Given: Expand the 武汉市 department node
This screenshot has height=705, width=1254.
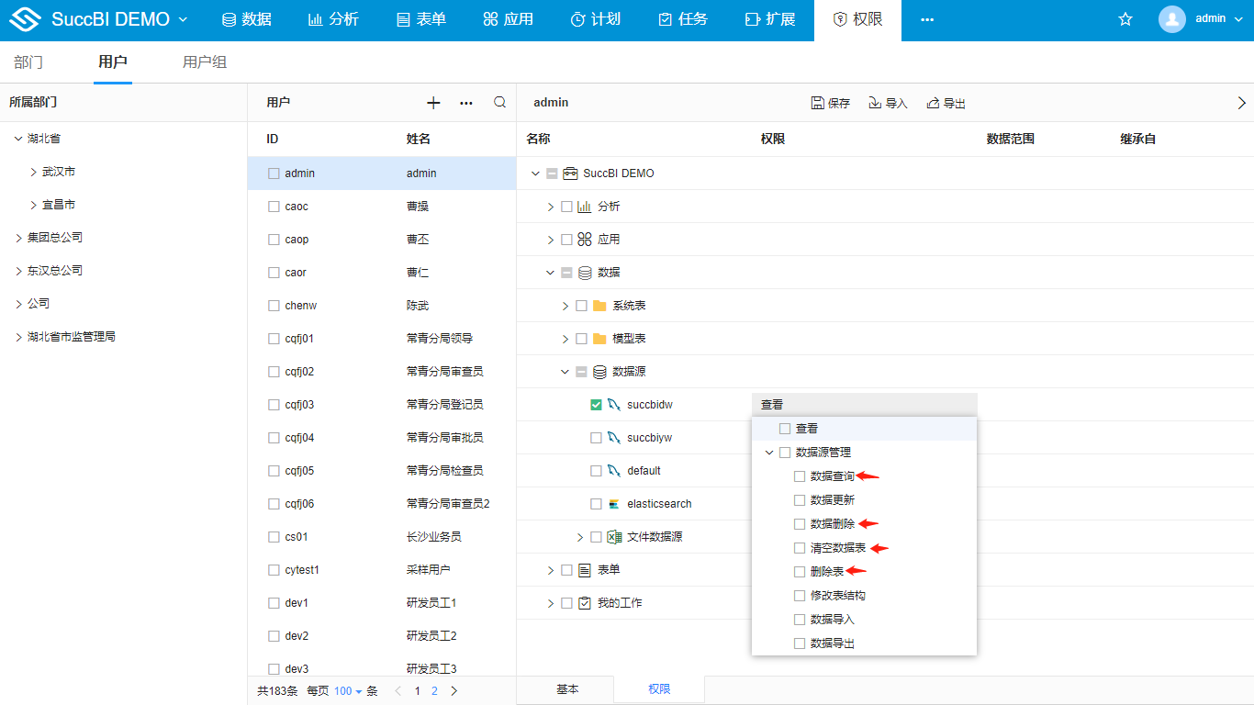Looking at the screenshot, I should [x=33, y=172].
